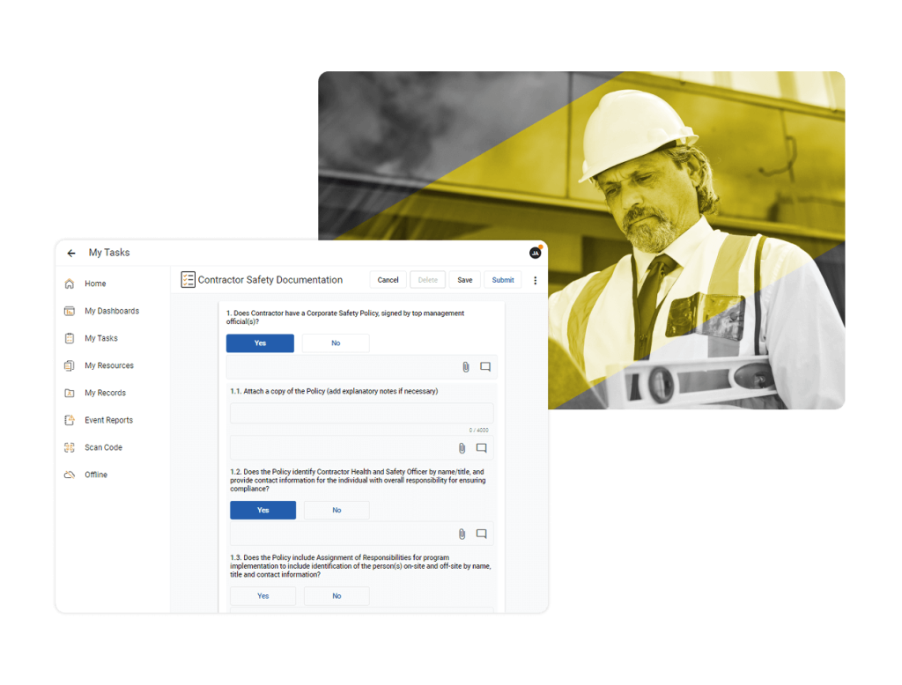Select My Tasks in the sidebar
This screenshot has height=685, width=902.
click(x=69, y=338)
